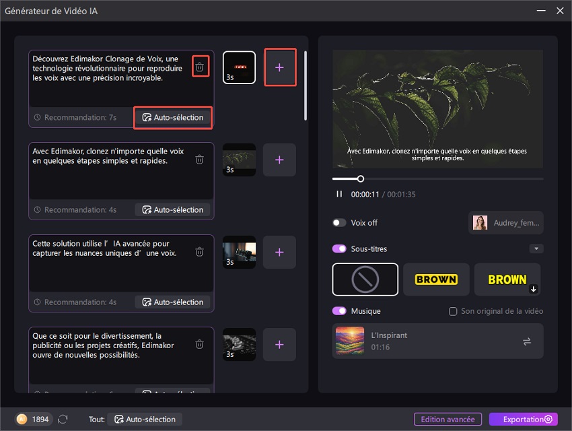Add media to the 'Découvrez Edimakor' scene
572x431 pixels.
[279, 67]
